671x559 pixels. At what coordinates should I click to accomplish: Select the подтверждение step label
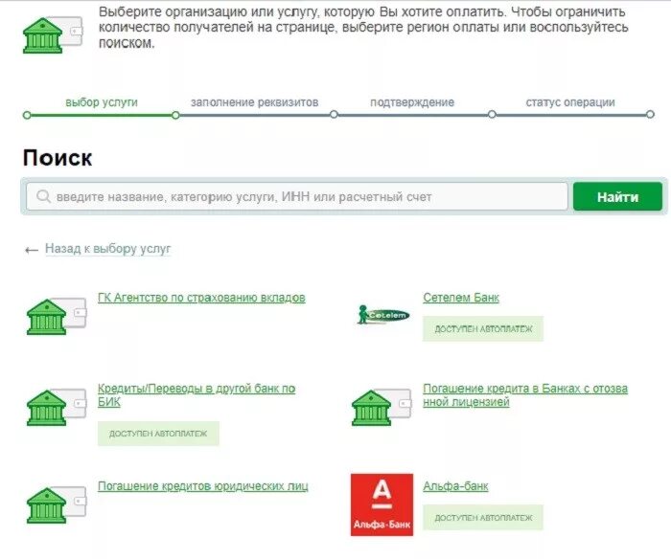click(x=412, y=102)
